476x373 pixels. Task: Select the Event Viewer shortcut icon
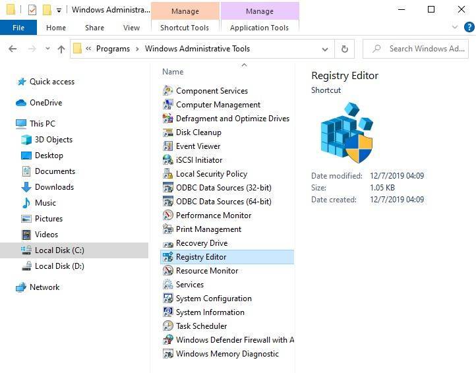point(168,146)
